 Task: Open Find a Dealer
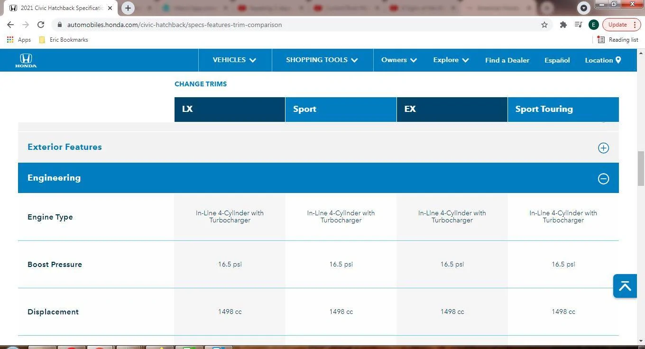(507, 60)
